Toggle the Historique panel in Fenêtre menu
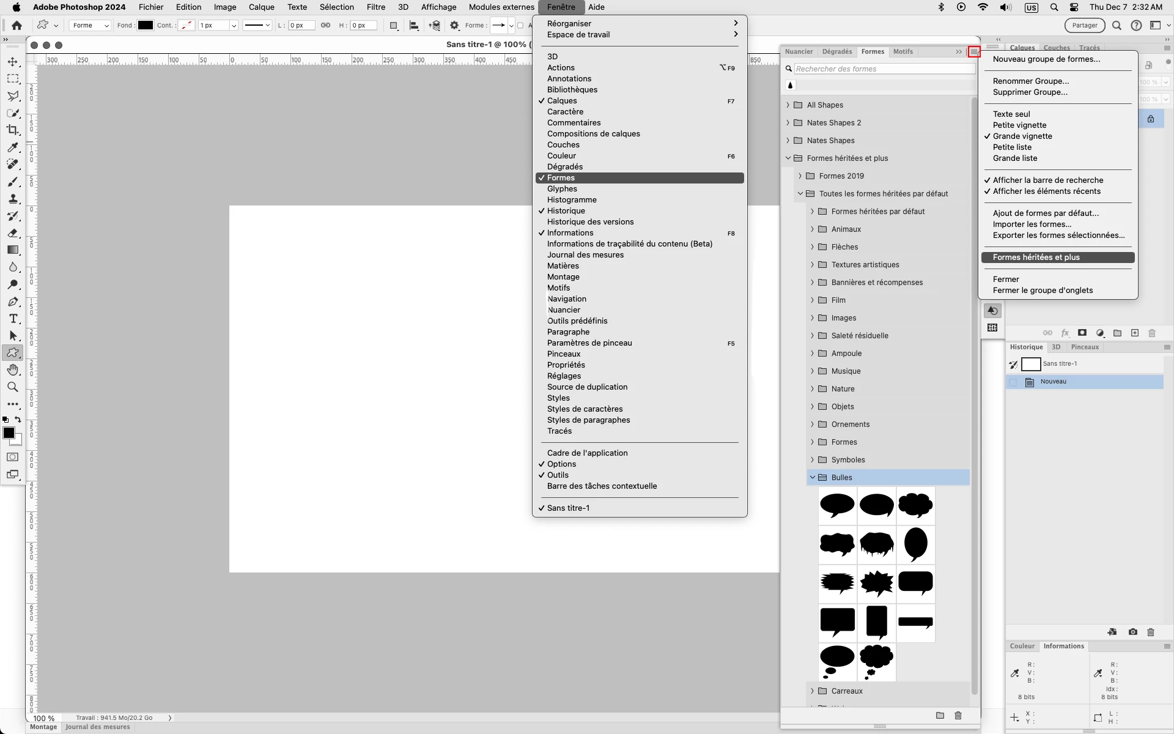This screenshot has height=734, width=1174. click(x=566, y=211)
